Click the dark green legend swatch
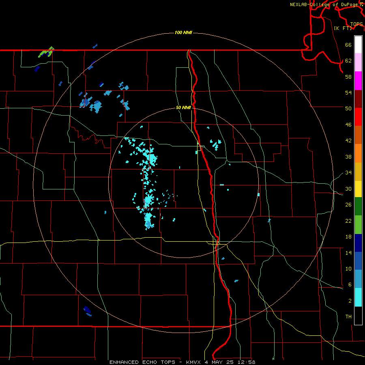The image size is (365, 365). point(358,206)
